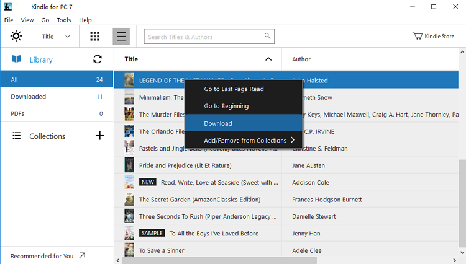Viewport: 466px width, 264px height.
Task: Open the Go menu
Action: tap(45, 20)
